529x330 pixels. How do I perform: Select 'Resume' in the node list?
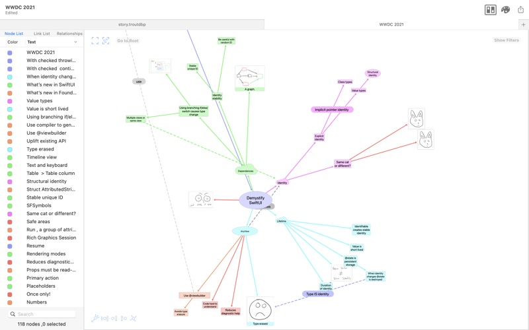36,246
